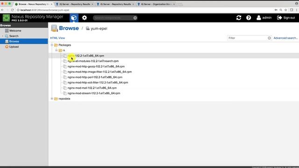
Task: Select nginx-mod-http-geoip rpm file
Action: [x=96, y=66]
